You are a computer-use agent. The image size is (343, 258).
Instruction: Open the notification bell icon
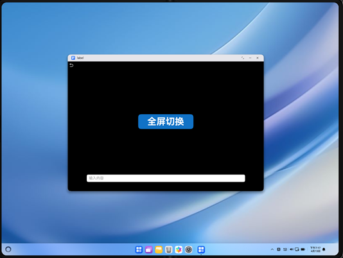[324, 249]
